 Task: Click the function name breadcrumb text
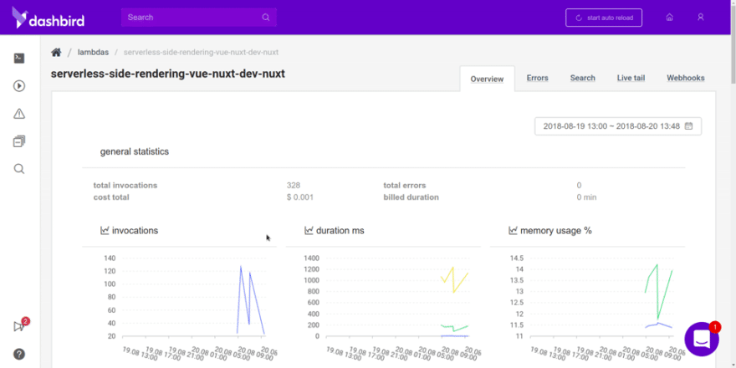[201, 52]
